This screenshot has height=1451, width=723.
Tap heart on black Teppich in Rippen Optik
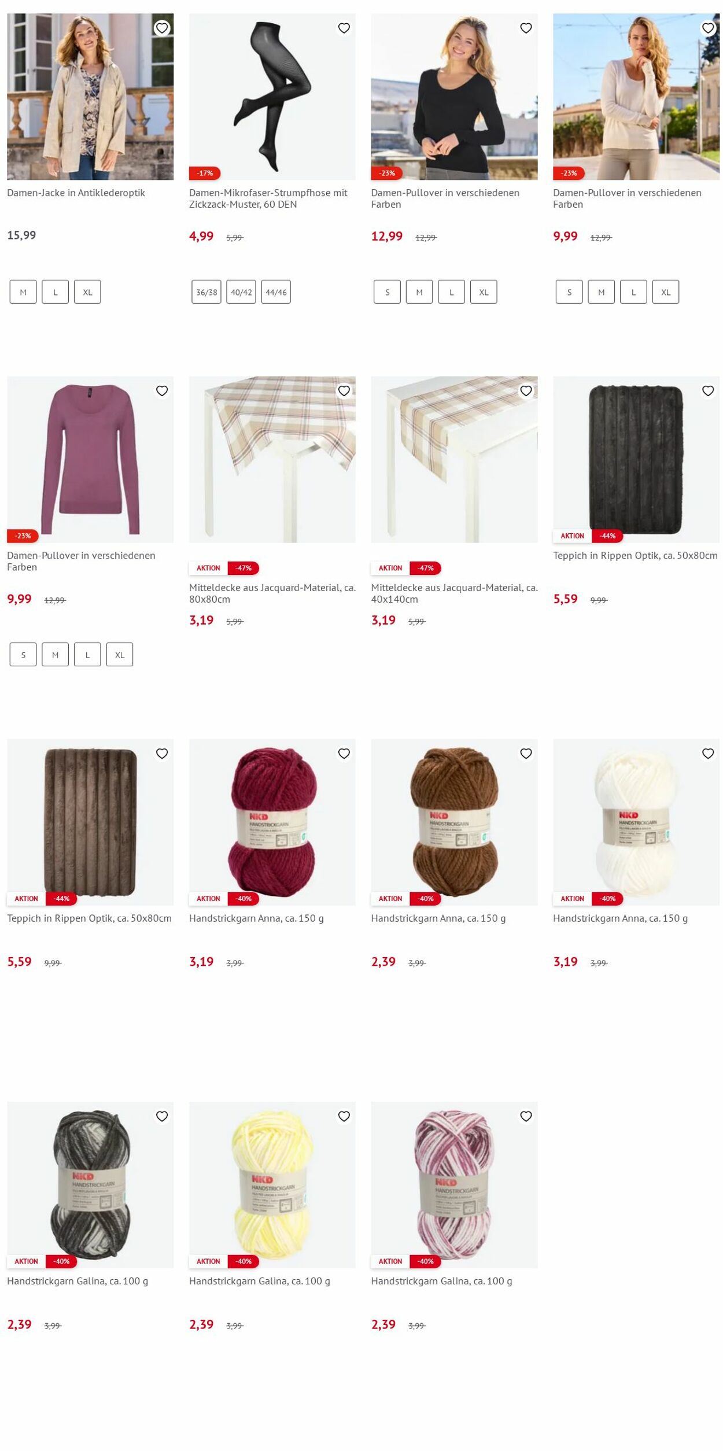[x=708, y=391]
